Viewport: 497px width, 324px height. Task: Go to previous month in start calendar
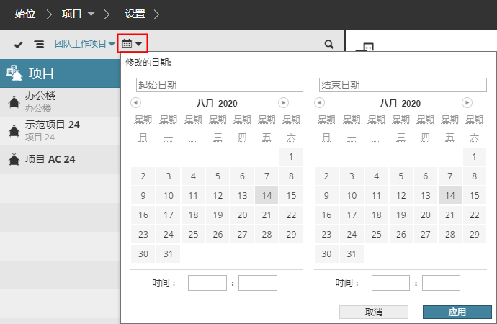[x=135, y=103]
